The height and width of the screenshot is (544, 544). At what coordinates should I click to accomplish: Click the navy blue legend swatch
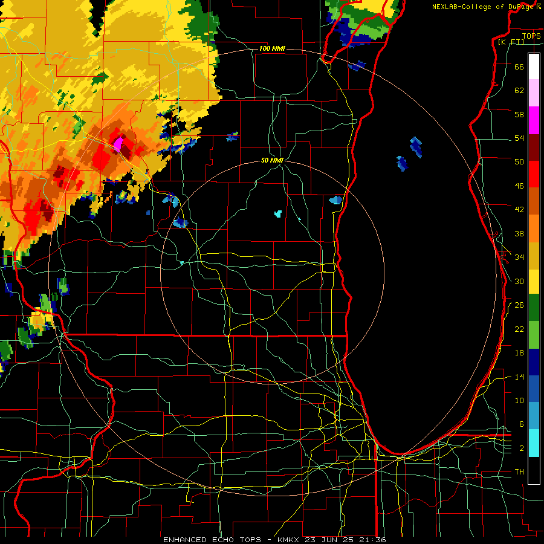[x=534, y=362]
